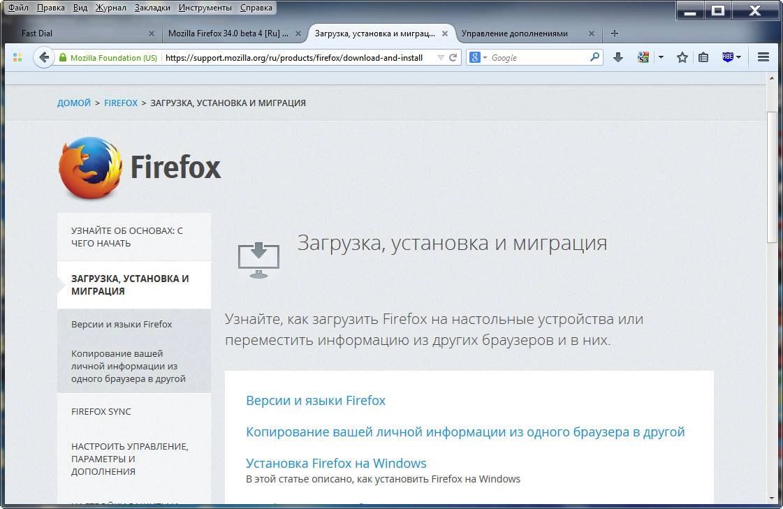Open Копирование вашей личной информации article link

click(x=465, y=431)
